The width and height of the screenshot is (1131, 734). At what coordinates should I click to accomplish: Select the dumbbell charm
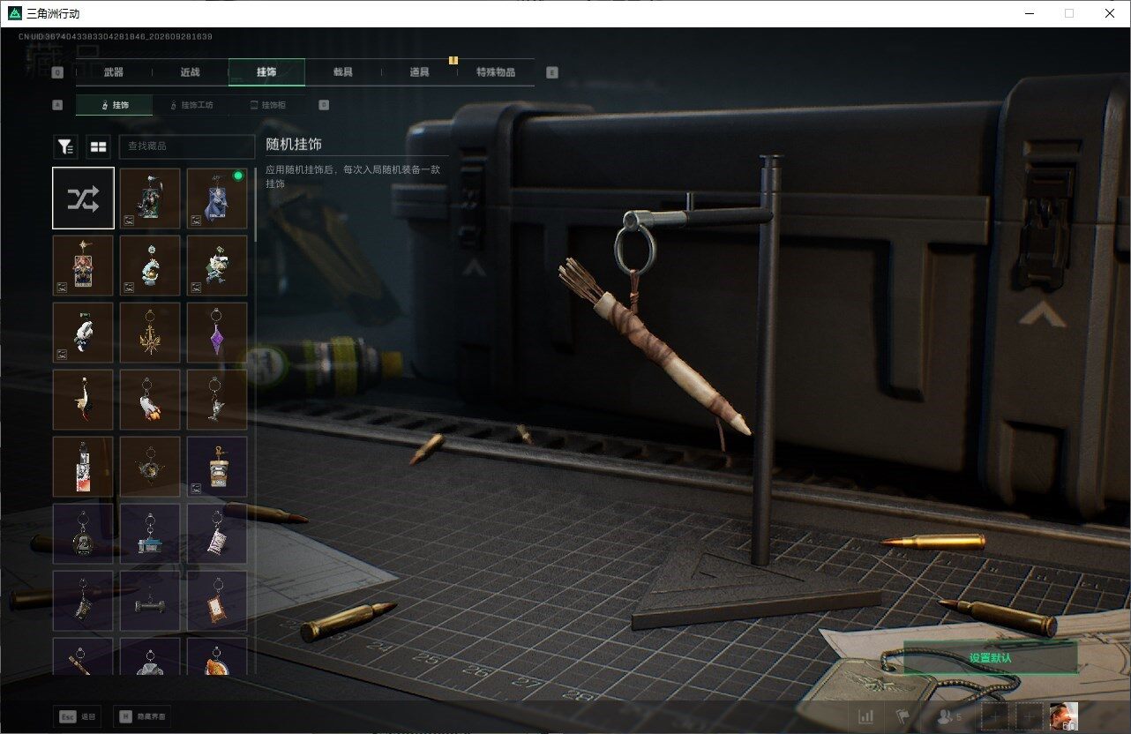pyautogui.click(x=150, y=601)
